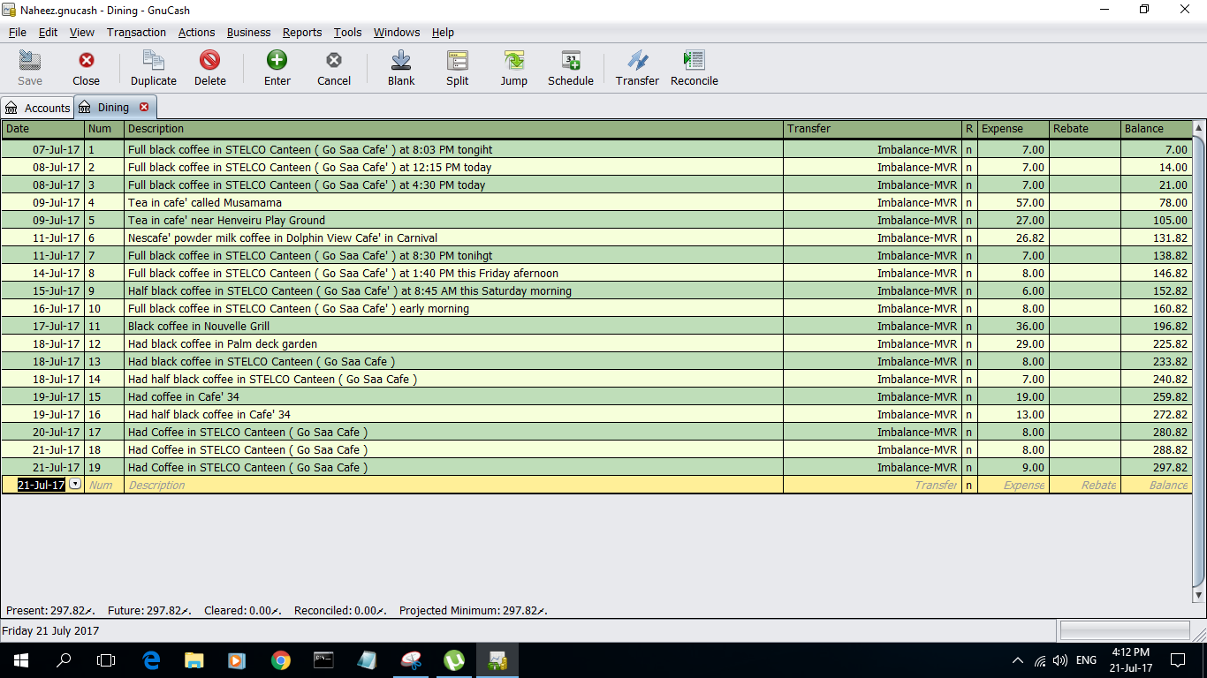Click the 36.00 expense amount
The height and width of the screenshot is (678, 1207).
pos(1032,326)
